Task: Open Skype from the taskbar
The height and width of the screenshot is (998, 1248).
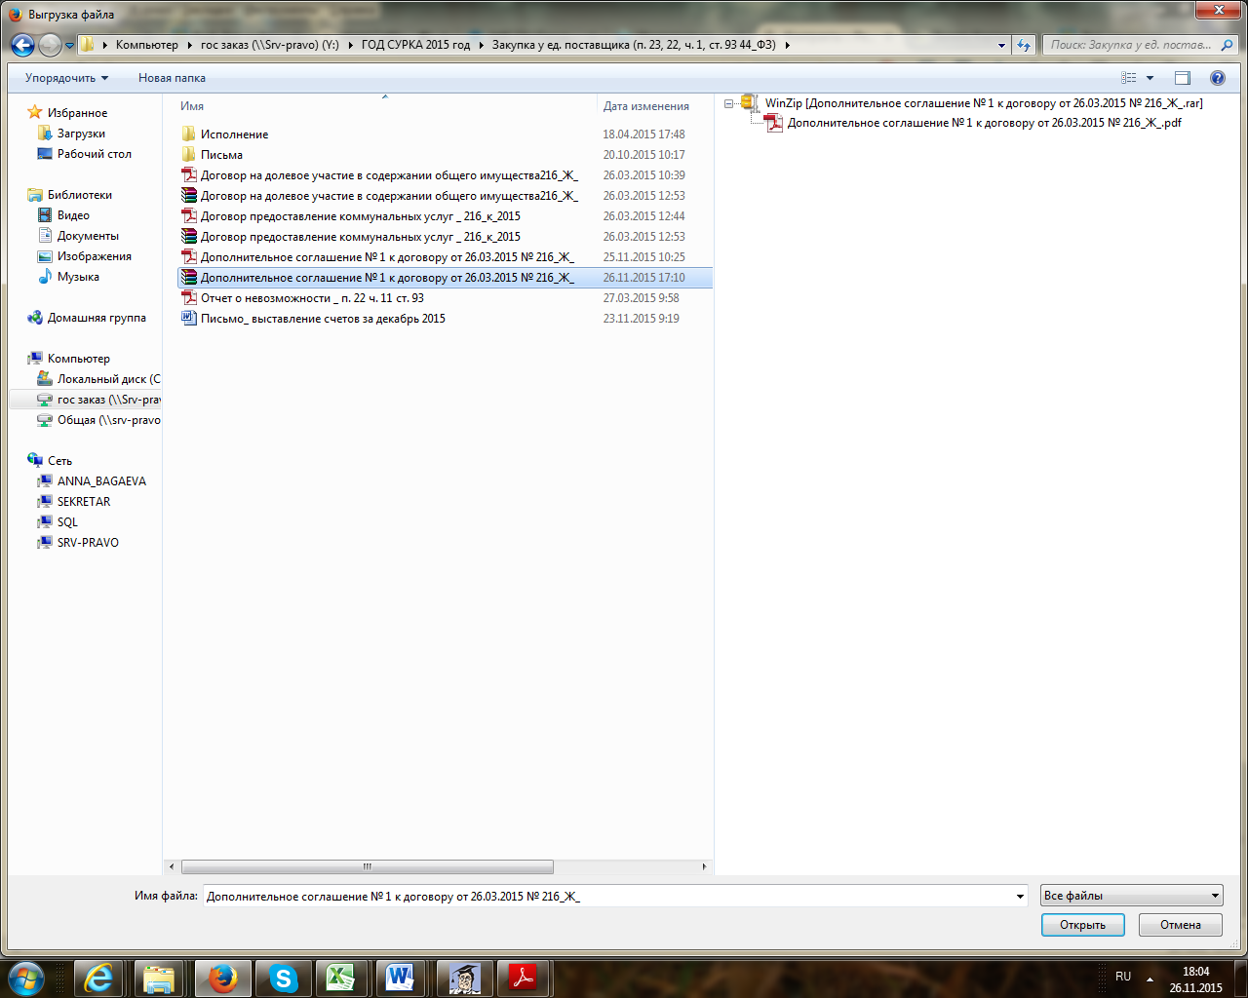Action: click(284, 978)
